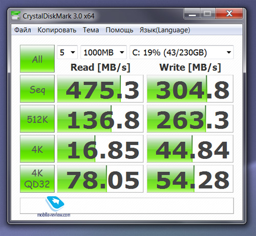Click the Seq write result 304.8
The image size is (256, 236).
190,88
